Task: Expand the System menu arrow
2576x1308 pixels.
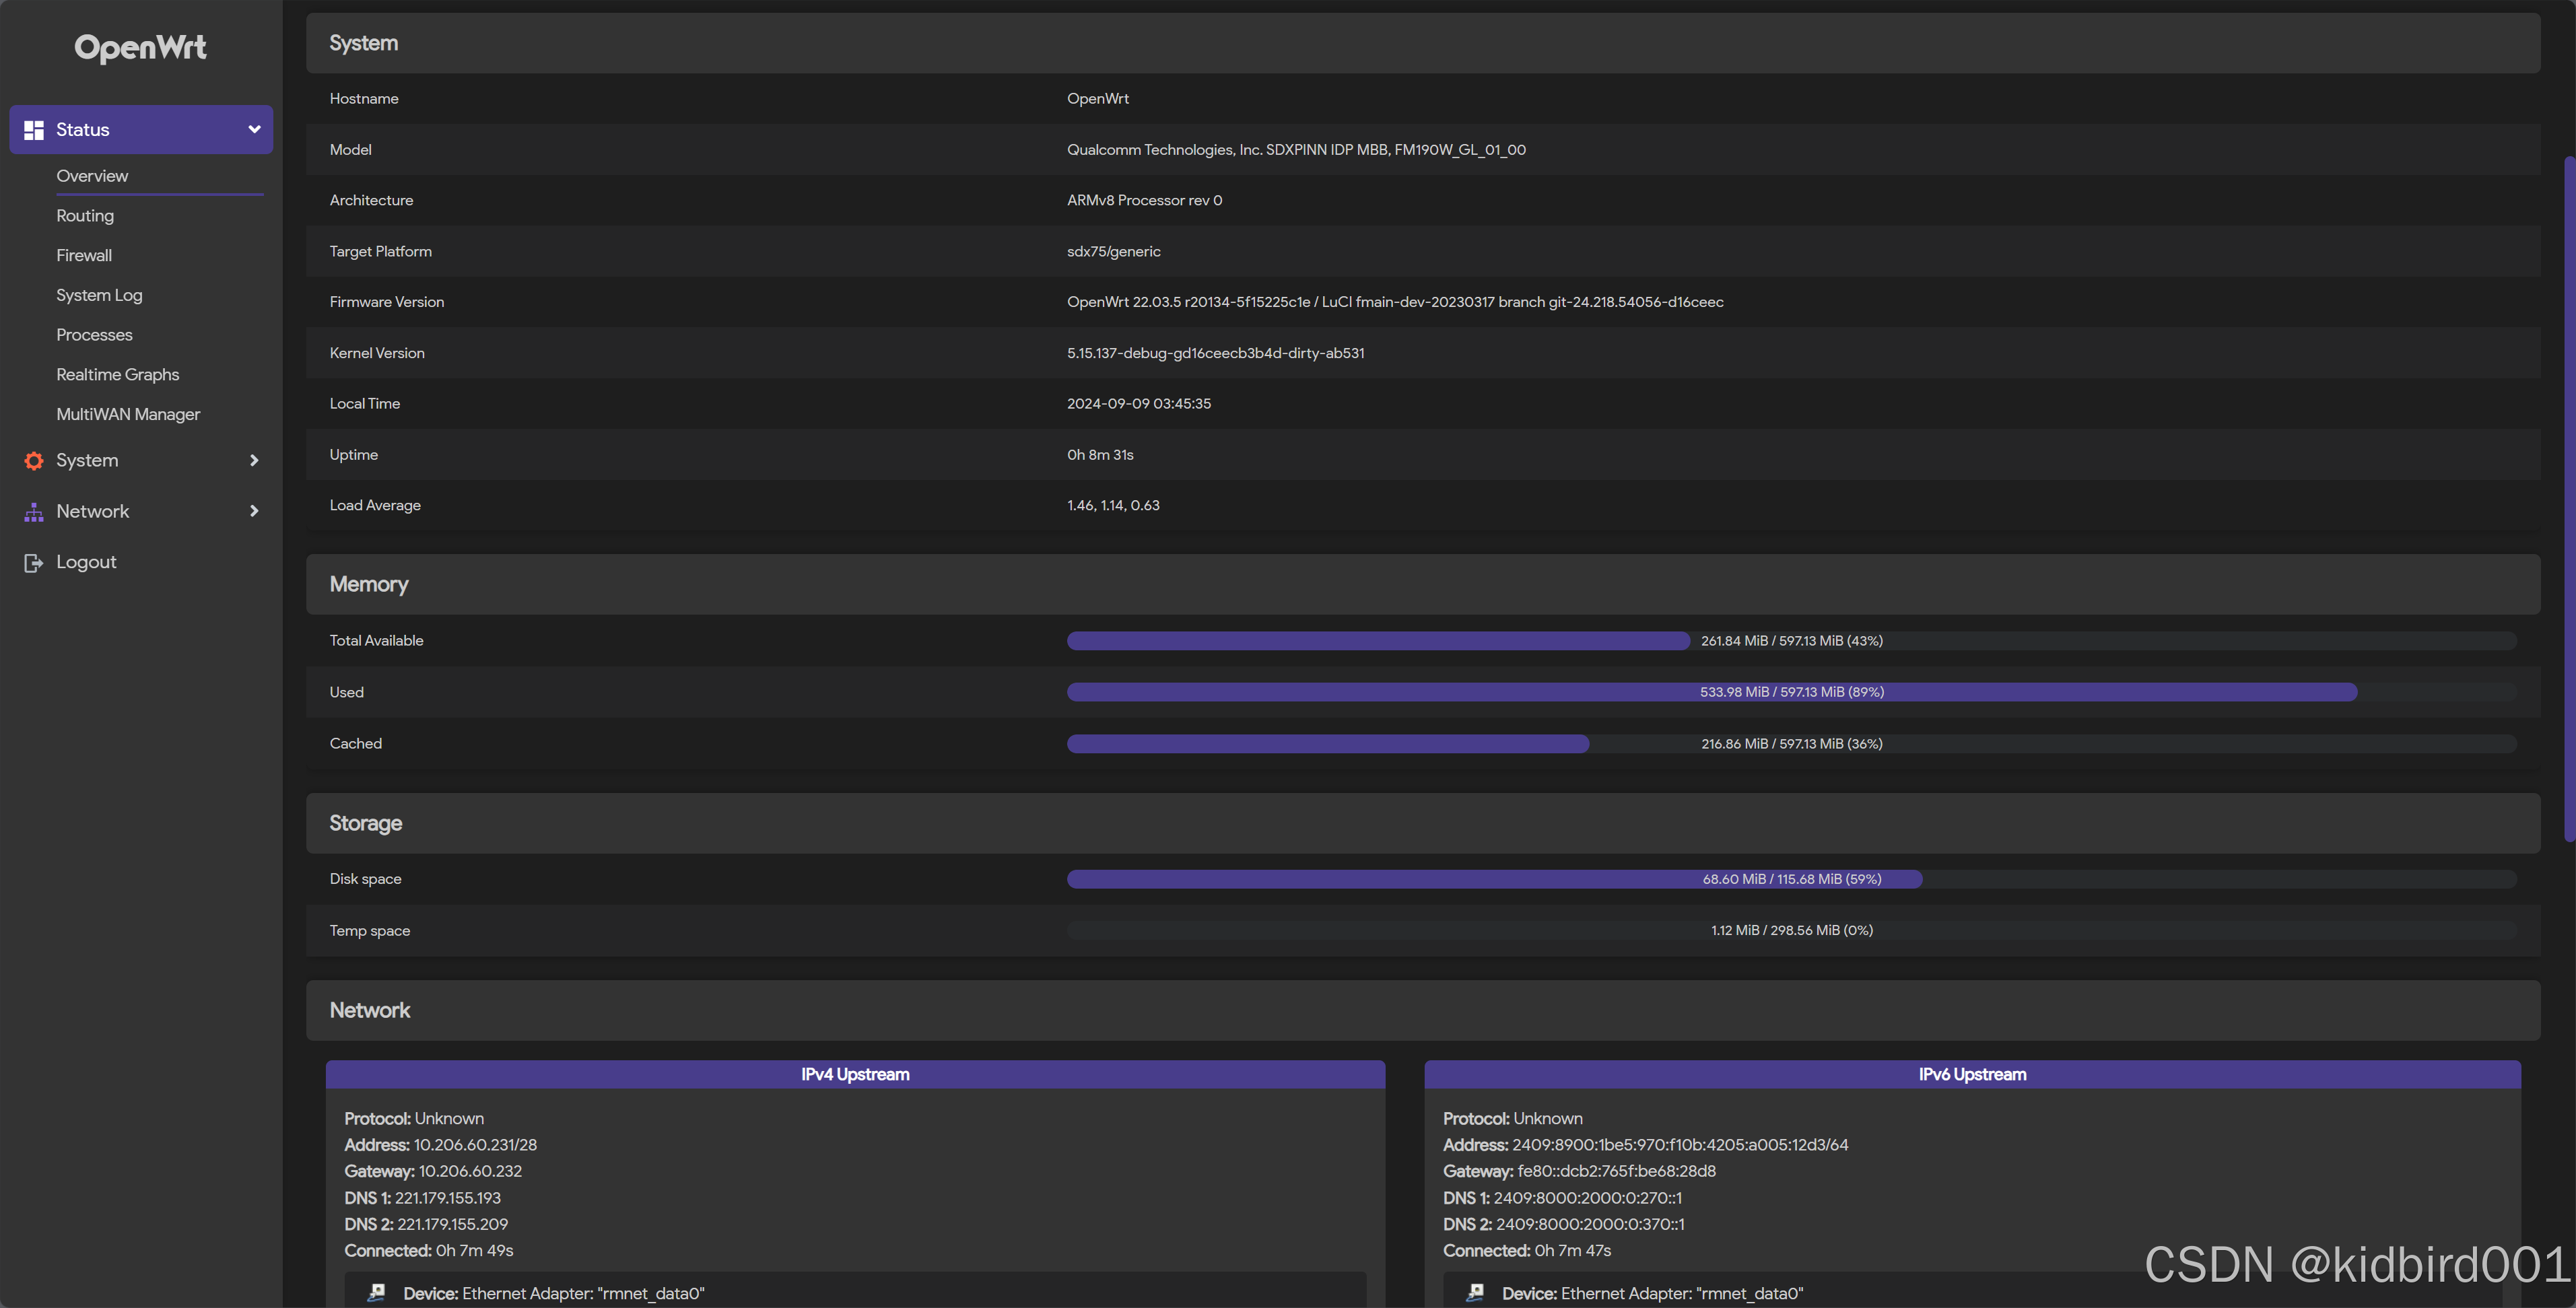Action: point(254,460)
